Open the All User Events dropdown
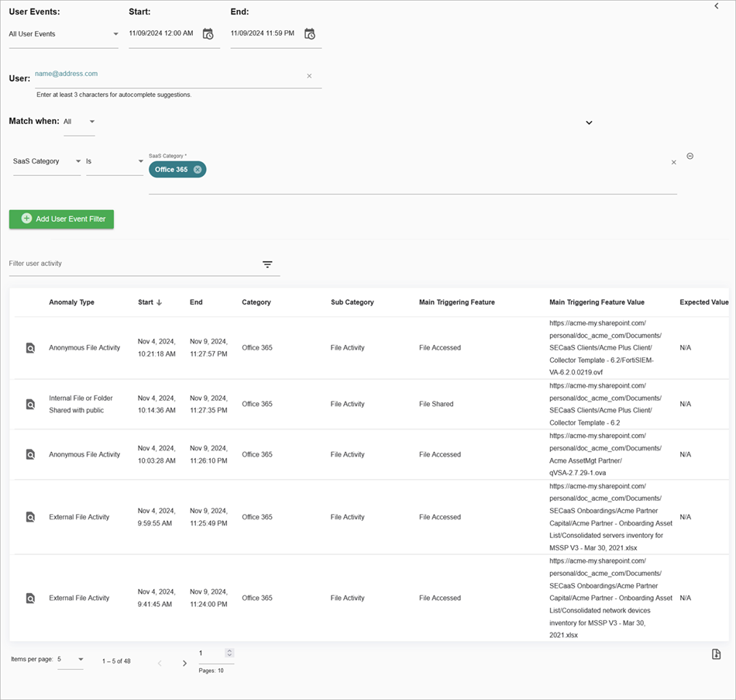 (x=116, y=34)
